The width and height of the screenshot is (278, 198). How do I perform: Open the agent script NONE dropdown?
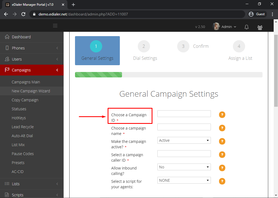point(184,180)
